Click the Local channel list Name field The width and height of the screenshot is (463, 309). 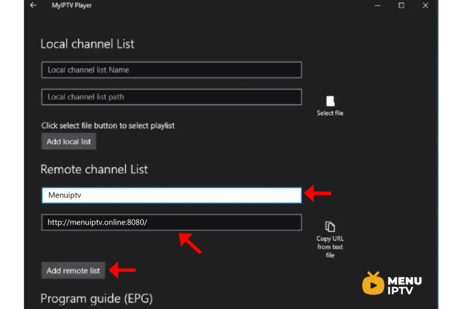(x=171, y=70)
